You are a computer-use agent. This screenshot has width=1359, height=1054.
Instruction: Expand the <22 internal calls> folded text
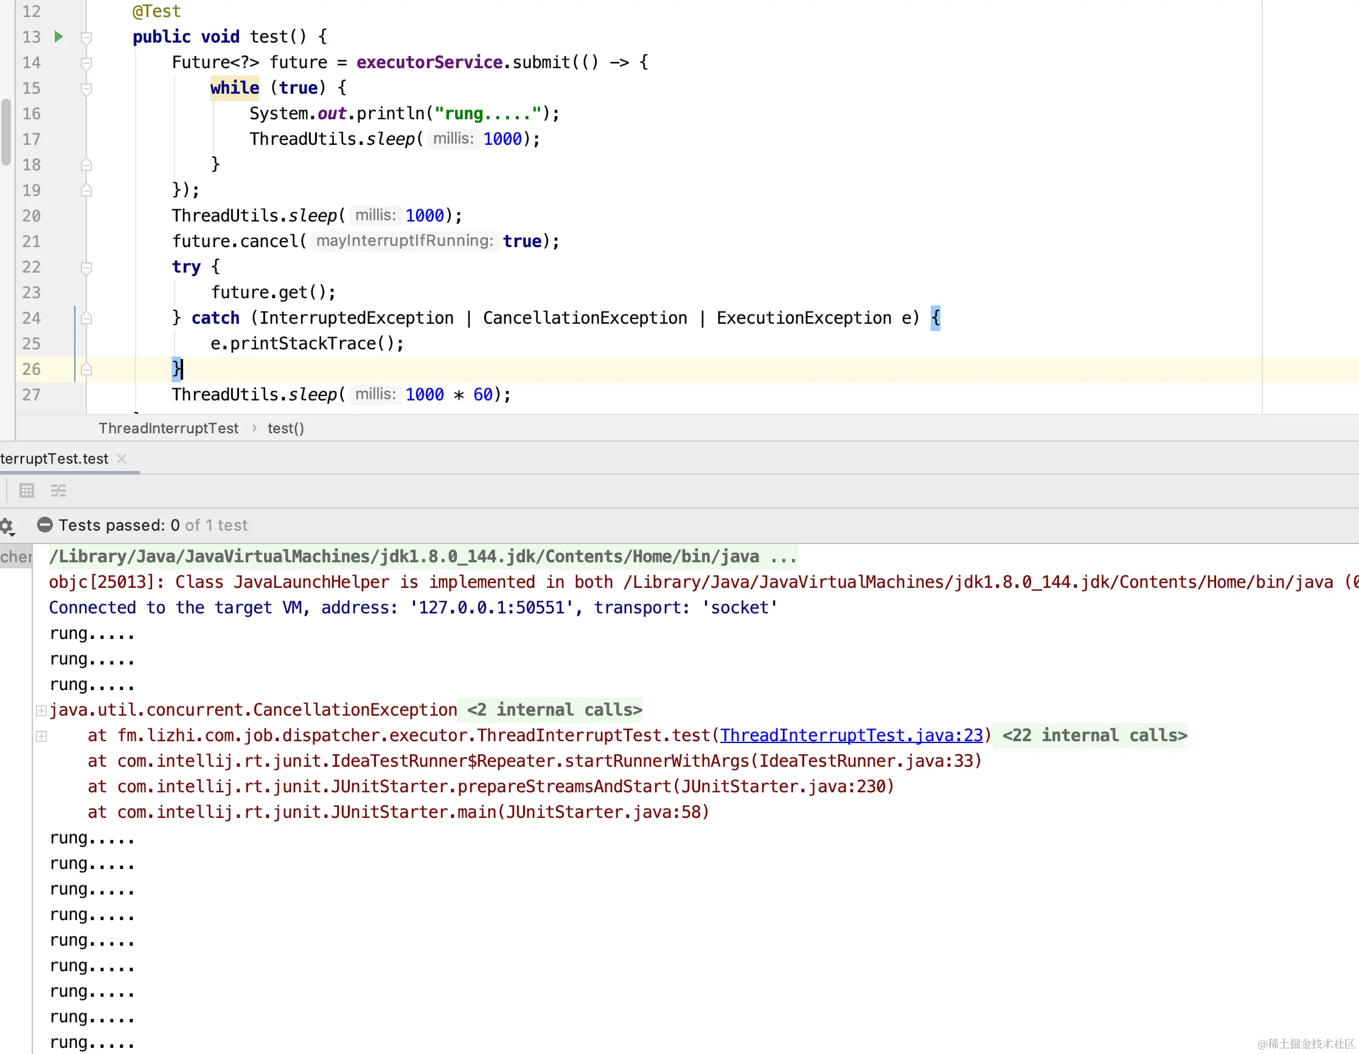pyautogui.click(x=1094, y=735)
